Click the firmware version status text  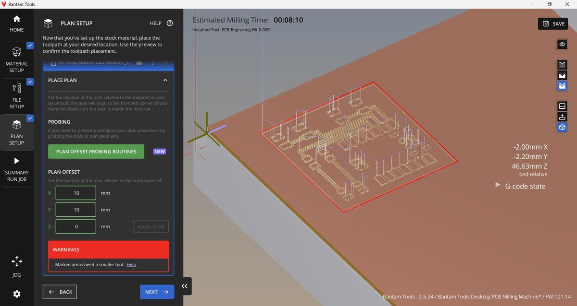[477, 297]
